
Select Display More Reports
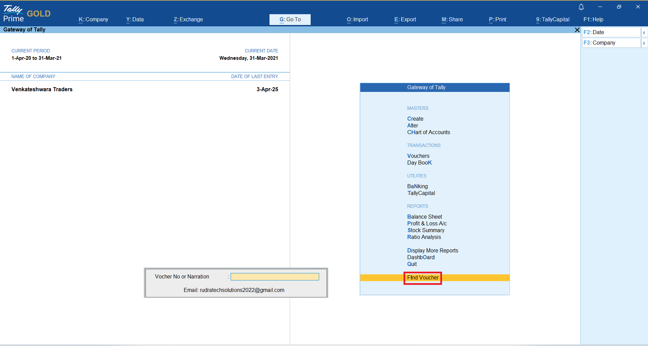[432, 251]
